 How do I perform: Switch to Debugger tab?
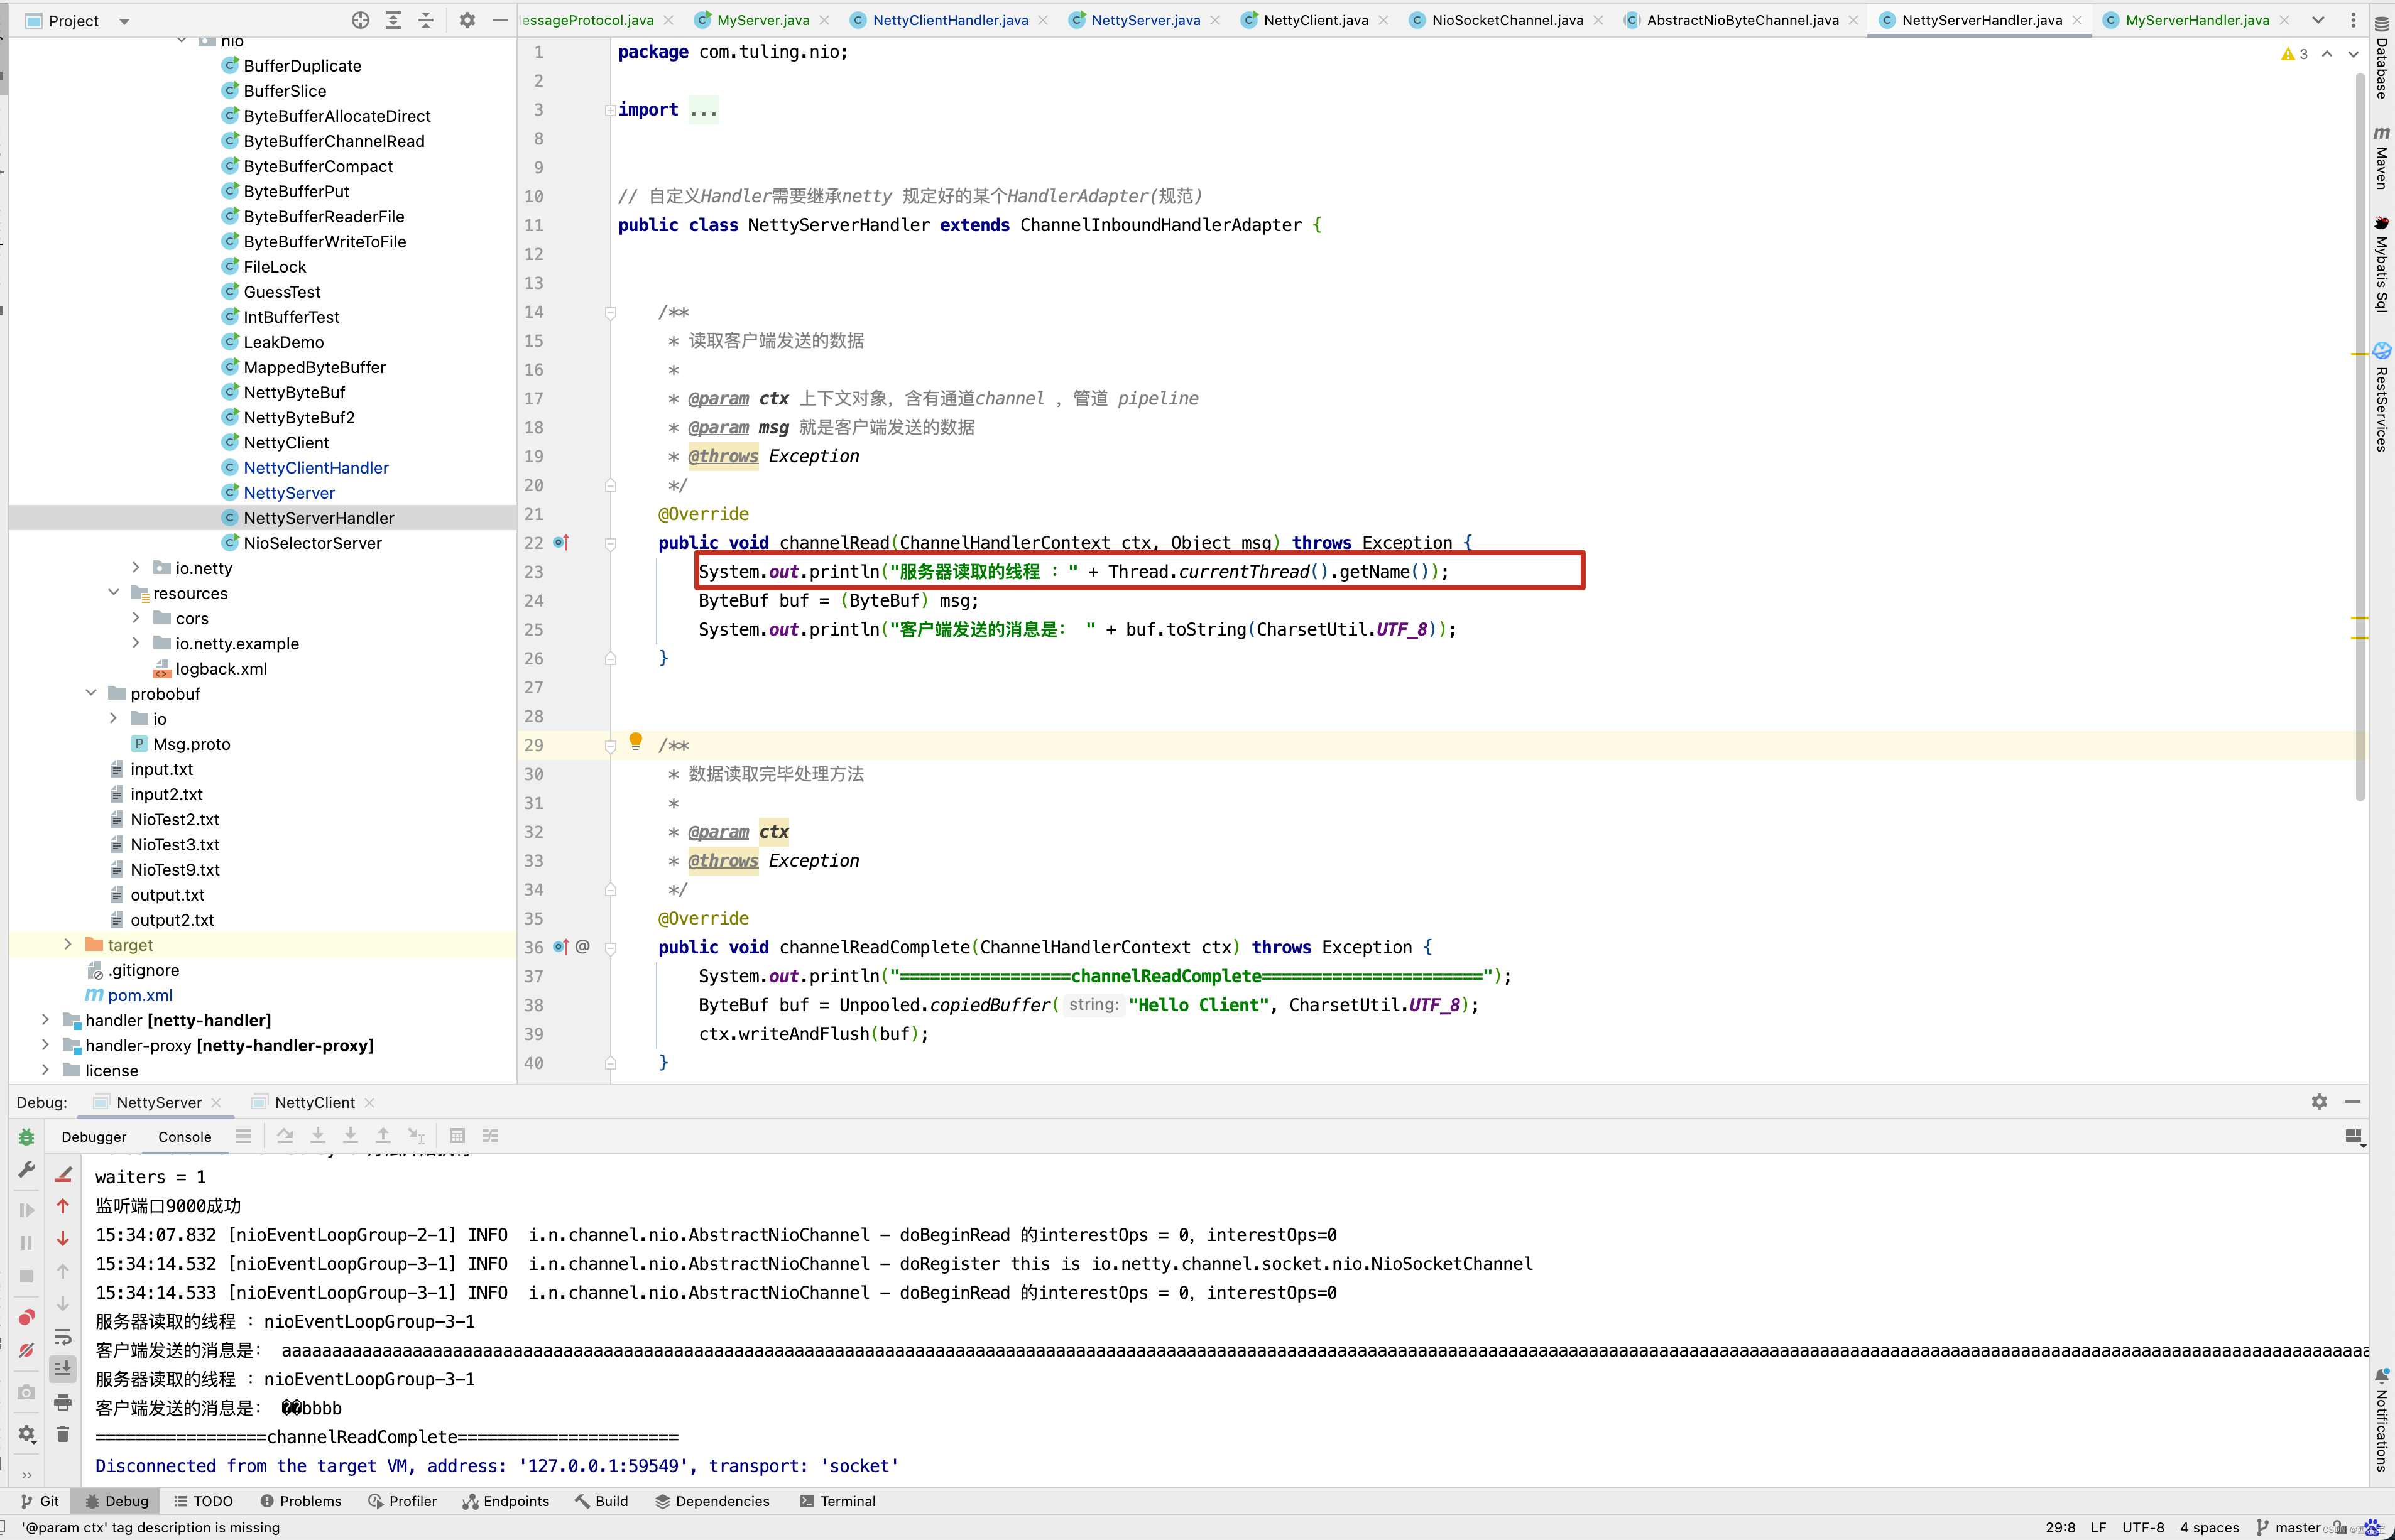(94, 1136)
